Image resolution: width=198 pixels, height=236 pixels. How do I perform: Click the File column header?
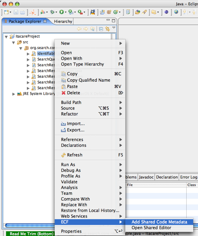156,185
